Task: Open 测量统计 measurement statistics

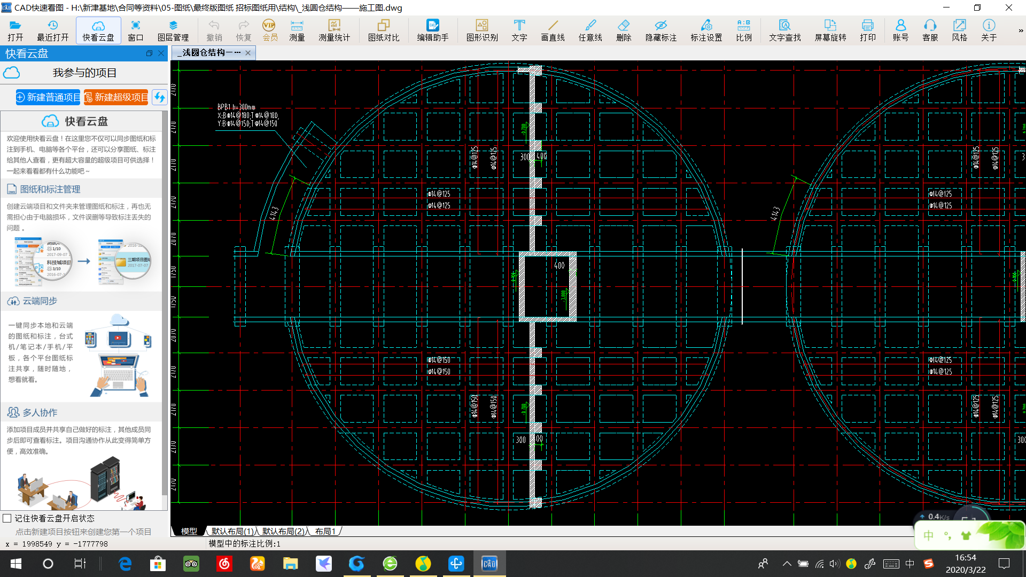Action: coord(334,30)
